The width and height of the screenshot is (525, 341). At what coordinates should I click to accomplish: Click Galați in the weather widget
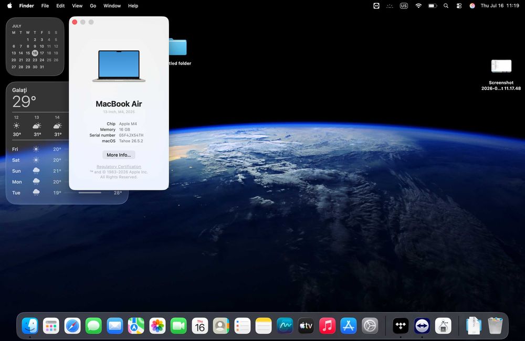coord(19,90)
